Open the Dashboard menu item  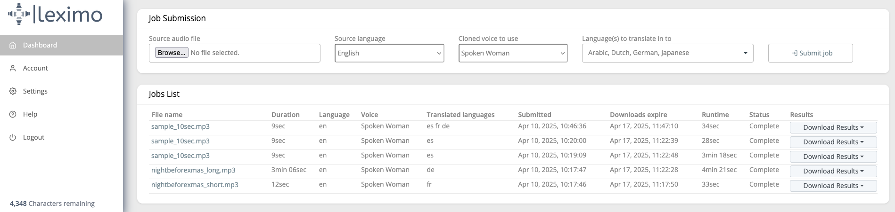[x=61, y=45]
